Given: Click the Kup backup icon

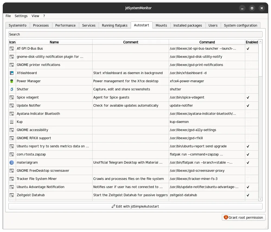Looking at the screenshot, I should tap(12, 122).
